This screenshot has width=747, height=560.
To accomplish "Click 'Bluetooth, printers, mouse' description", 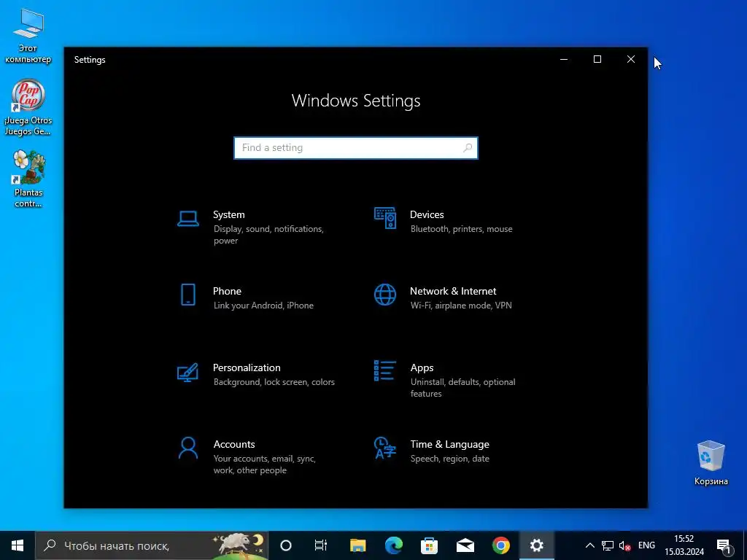I will coord(462,229).
